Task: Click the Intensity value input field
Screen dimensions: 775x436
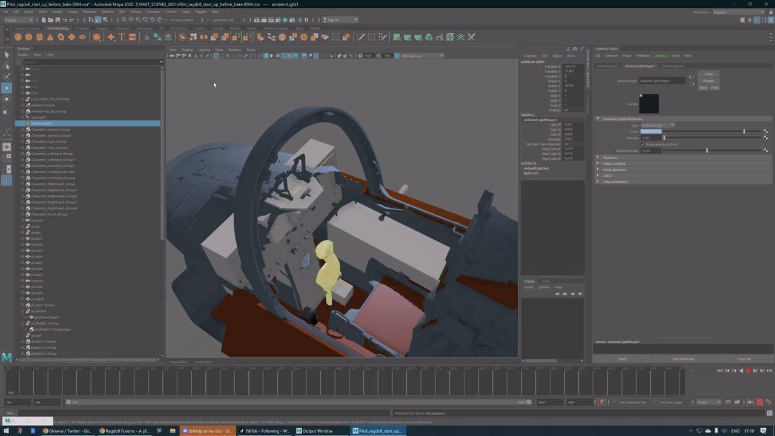Action: [650, 138]
